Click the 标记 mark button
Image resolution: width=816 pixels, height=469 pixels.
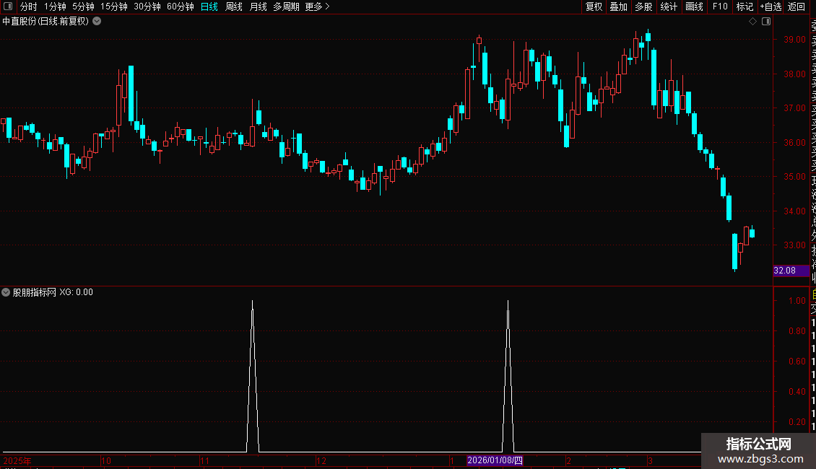pos(745,6)
